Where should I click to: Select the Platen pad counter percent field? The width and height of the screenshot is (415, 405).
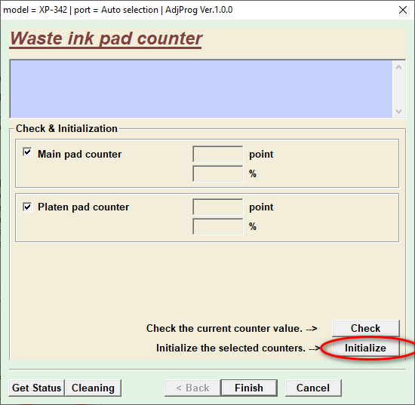click(217, 226)
